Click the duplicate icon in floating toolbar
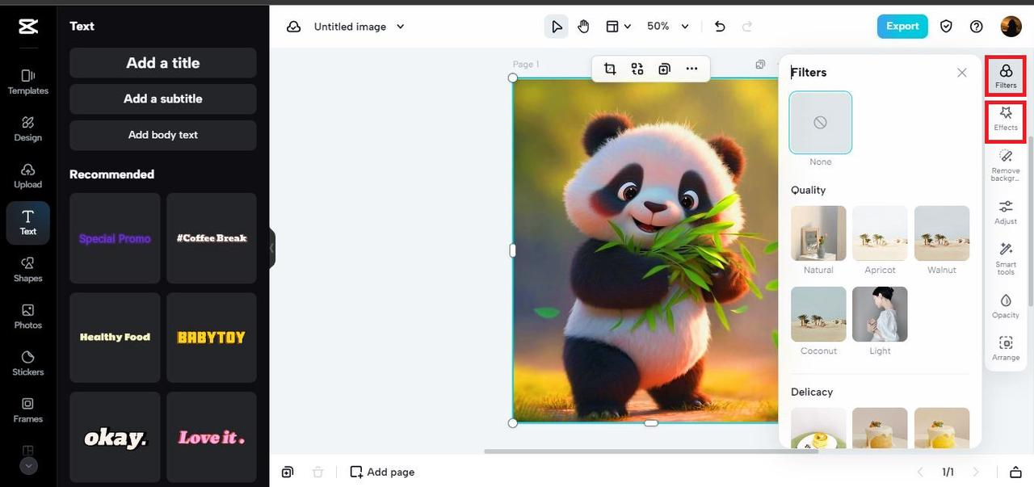The width and height of the screenshot is (1034, 487). click(664, 69)
